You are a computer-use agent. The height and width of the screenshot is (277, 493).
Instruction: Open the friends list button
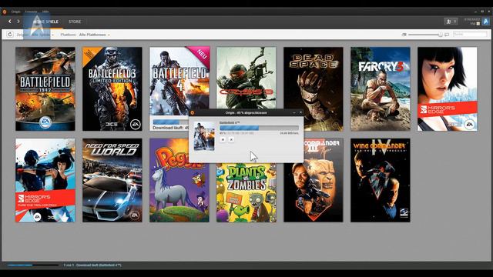coord(451,22)
